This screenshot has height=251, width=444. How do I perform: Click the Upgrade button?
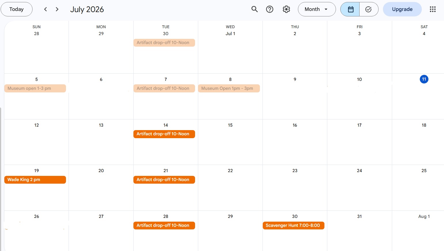402,9
